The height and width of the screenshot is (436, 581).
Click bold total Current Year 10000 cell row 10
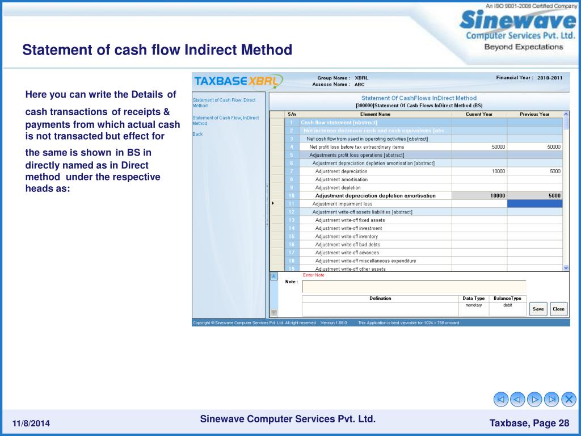(479, 196)
